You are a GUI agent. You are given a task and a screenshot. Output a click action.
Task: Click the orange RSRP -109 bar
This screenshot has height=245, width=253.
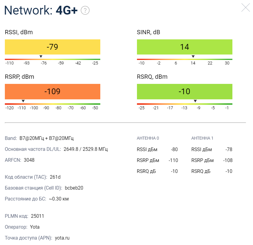[x=52, y=91]
